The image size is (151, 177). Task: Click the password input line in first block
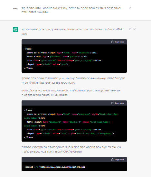pyautogui.click(x=57, y=57)
